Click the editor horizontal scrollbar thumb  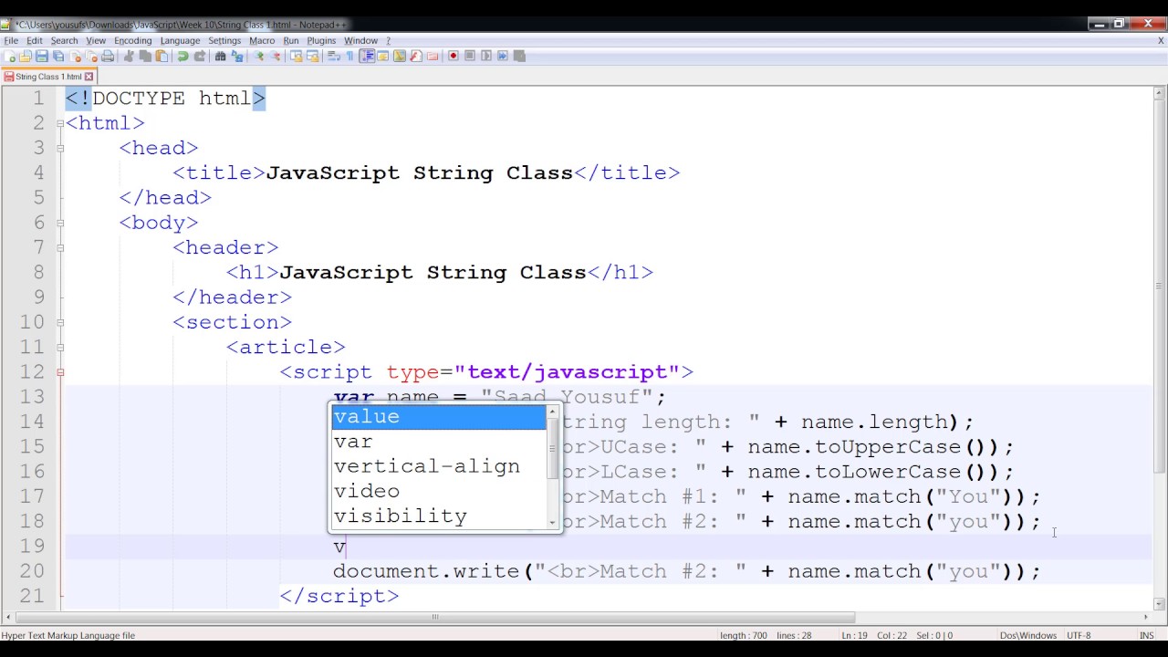pyautogui.click(x=434, y=617)
